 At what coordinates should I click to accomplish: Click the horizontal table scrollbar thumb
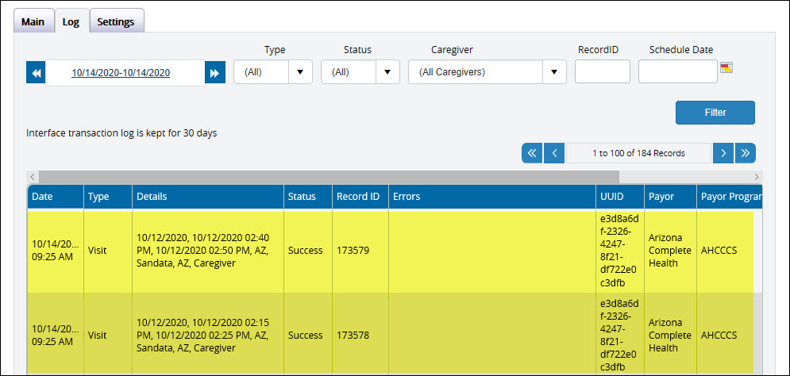click(329, 177)
